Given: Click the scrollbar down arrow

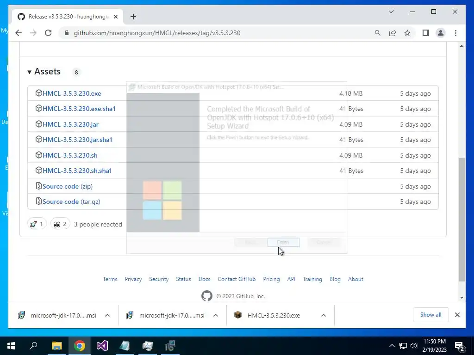Looking at the screenshot, I should [x=462, y=297].
